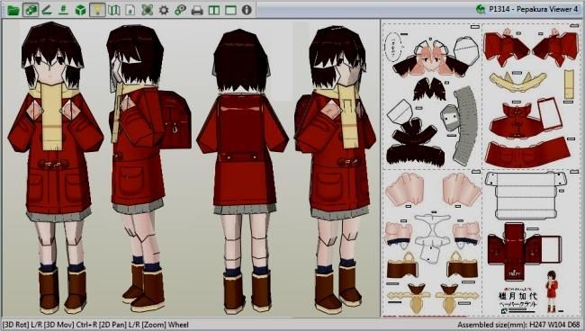
Task: Click the edge angle line icon
Action: pyautogui.click(x=47, y=10)
